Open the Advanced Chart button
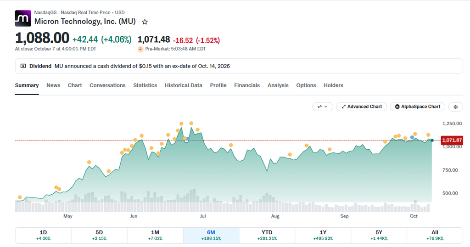The height and width of the screenshot is (247, 470). (x=362, y=107)
